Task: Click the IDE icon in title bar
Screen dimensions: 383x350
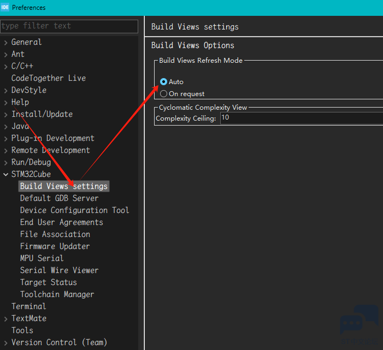Action: tap(4, 7)
